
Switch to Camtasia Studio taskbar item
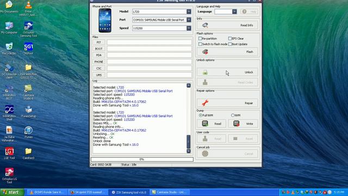click(x=170, y=192)
